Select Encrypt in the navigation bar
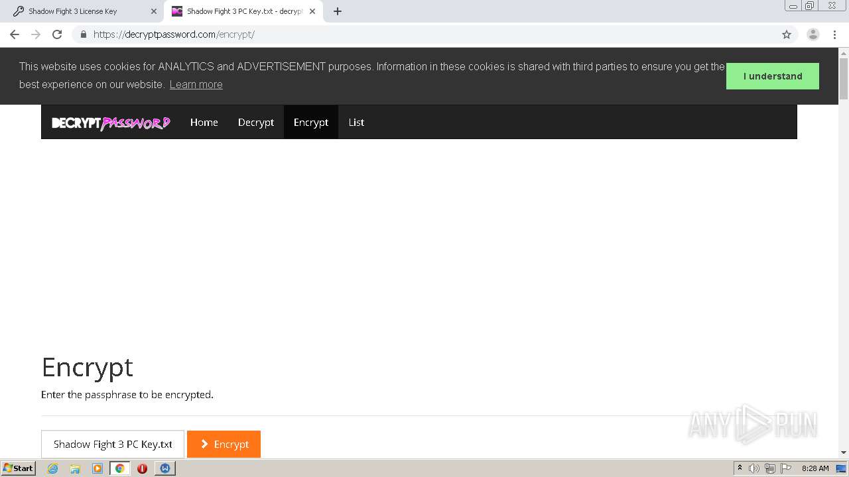The width and height of the screenshot is (849, 477). (311, 122)
